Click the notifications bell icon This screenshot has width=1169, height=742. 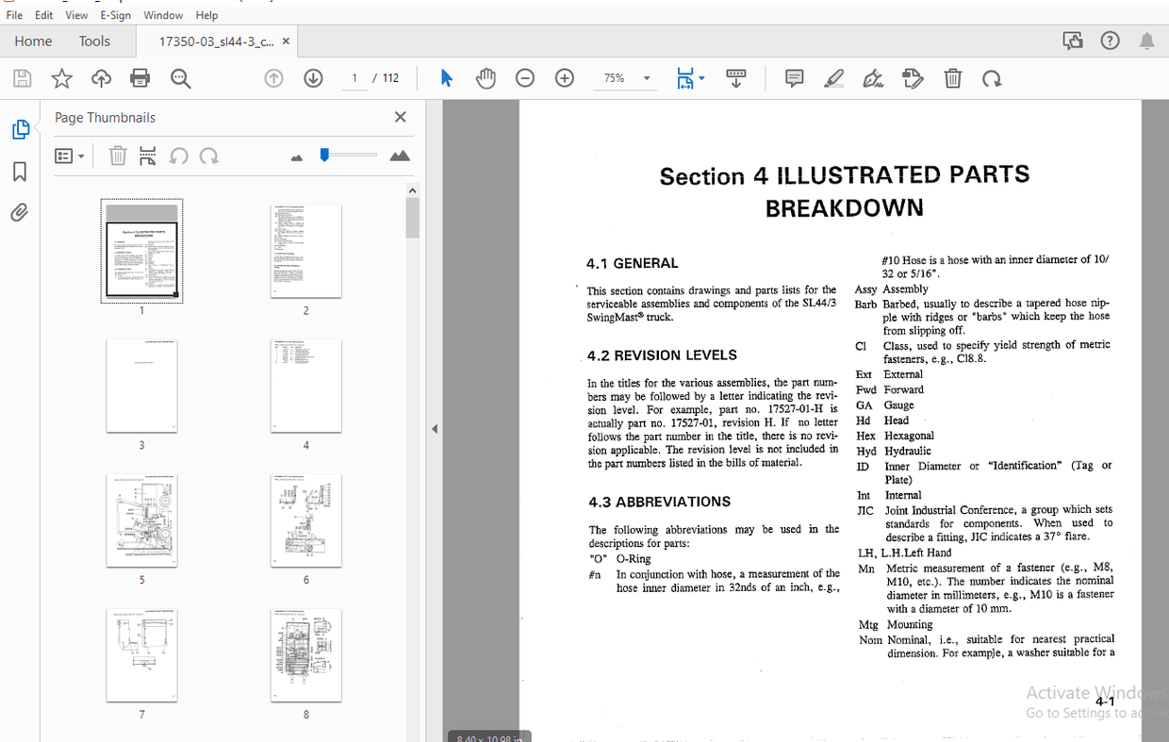[x=1146, y=40]
